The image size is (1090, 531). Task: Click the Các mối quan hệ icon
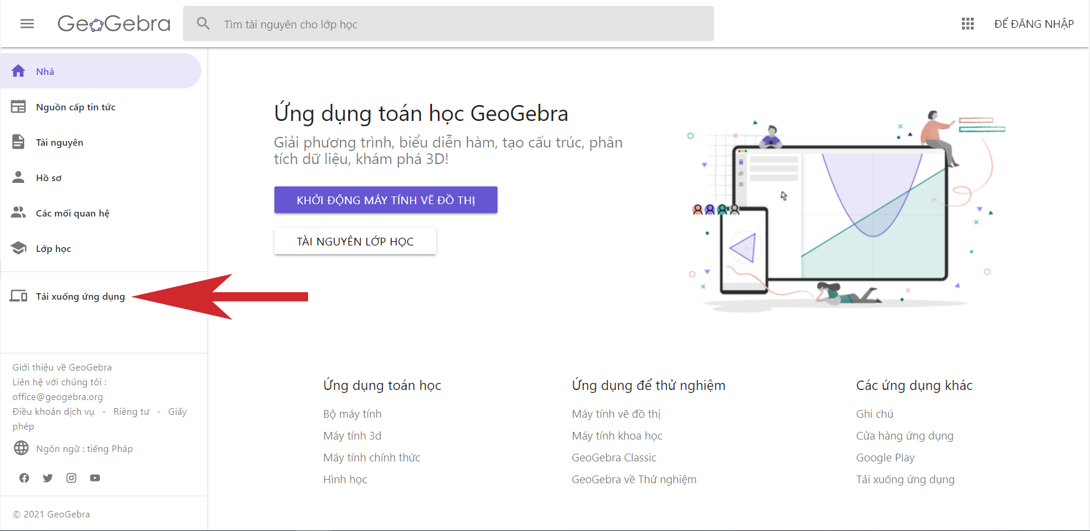tap(18, 212)
